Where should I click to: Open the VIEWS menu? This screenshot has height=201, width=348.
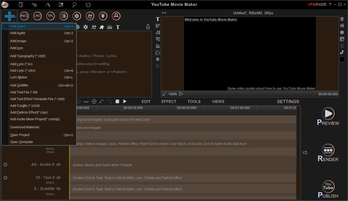click(x=218, y=101)
